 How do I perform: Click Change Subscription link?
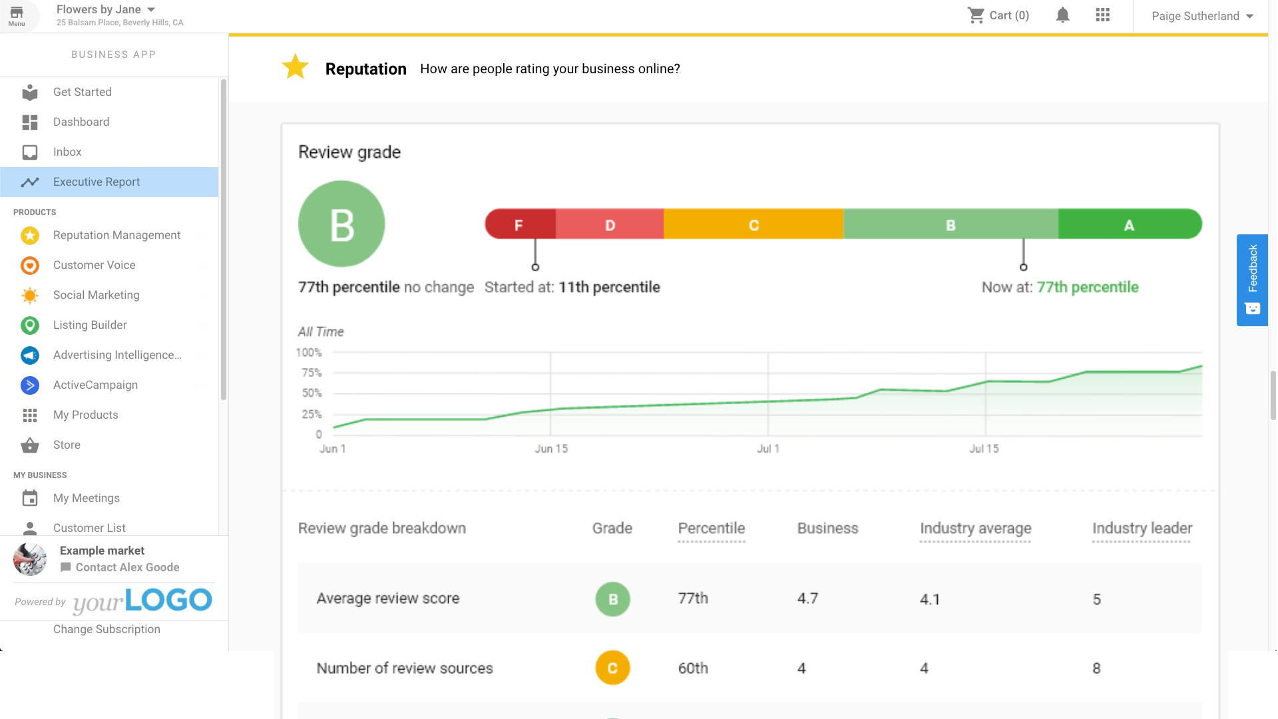click(x=106, y=629)
